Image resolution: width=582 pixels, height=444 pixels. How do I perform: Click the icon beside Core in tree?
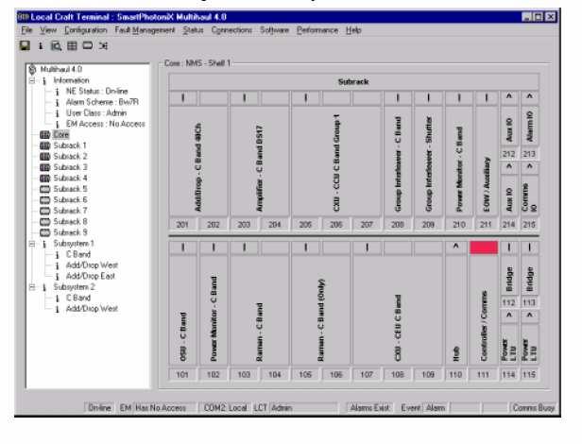point(45,135)
